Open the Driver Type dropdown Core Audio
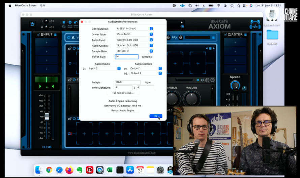Screen dimensions: 300x178 (135, 34)
